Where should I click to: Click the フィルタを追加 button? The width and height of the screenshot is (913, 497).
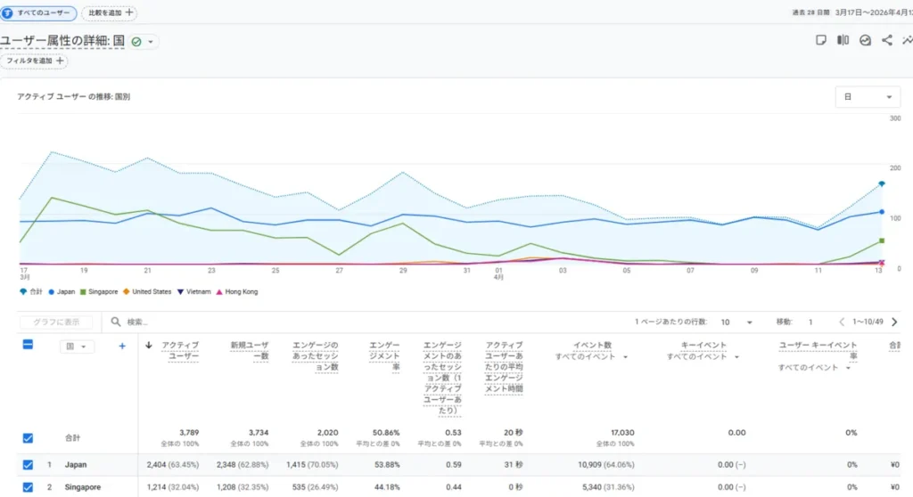click(x=35, y=61)
